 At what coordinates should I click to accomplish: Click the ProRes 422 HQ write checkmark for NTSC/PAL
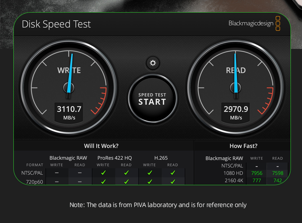coord(103,173)
